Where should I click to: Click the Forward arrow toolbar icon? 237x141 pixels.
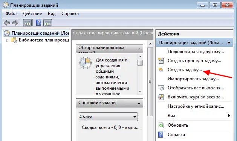[x=15, y=23]
